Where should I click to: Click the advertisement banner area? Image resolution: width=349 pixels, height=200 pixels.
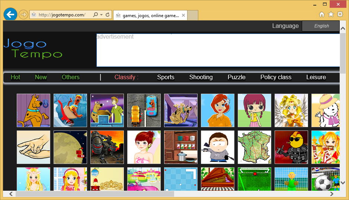[x=218, y=50]
